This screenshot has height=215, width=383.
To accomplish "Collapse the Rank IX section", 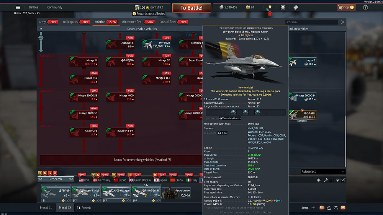I will 46,126.
